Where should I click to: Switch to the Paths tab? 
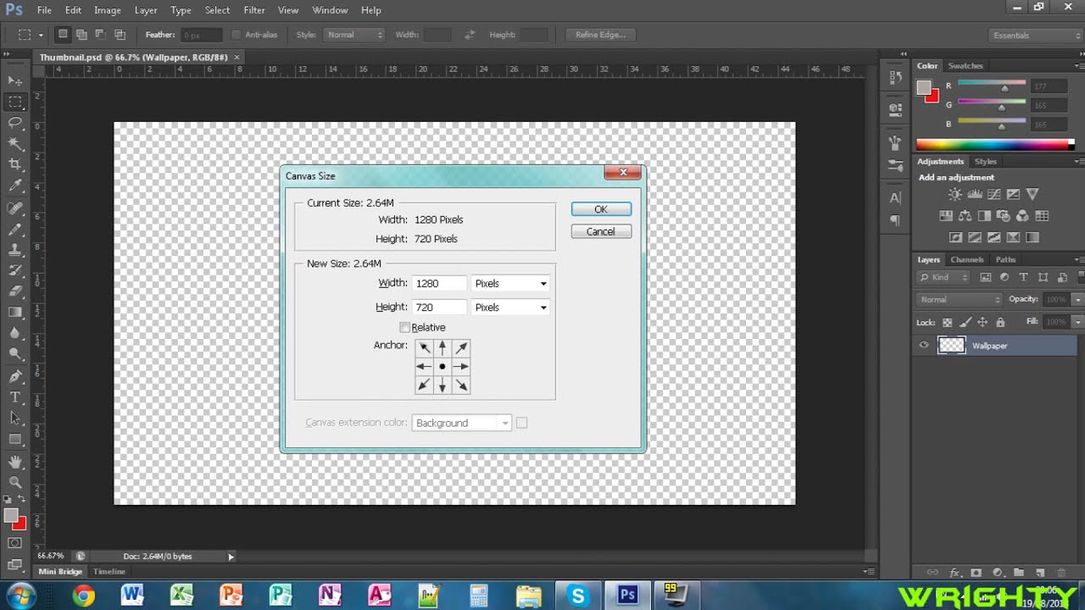coord(1005,259)
